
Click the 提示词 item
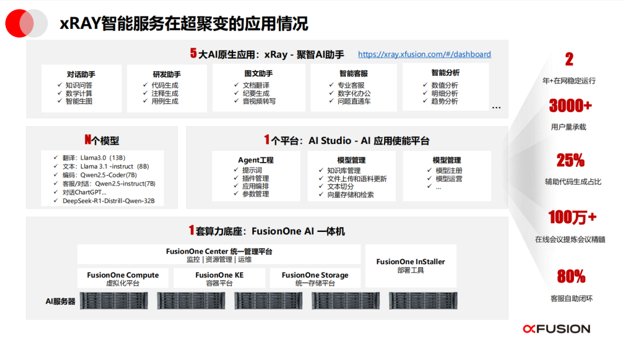252,170
